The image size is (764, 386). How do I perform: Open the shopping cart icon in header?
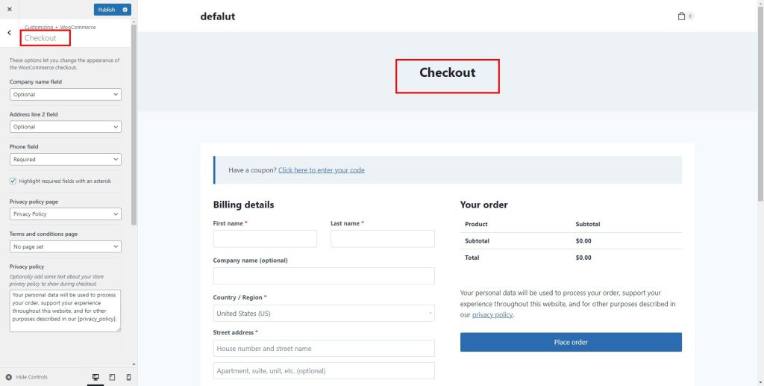tap(681, 16)
